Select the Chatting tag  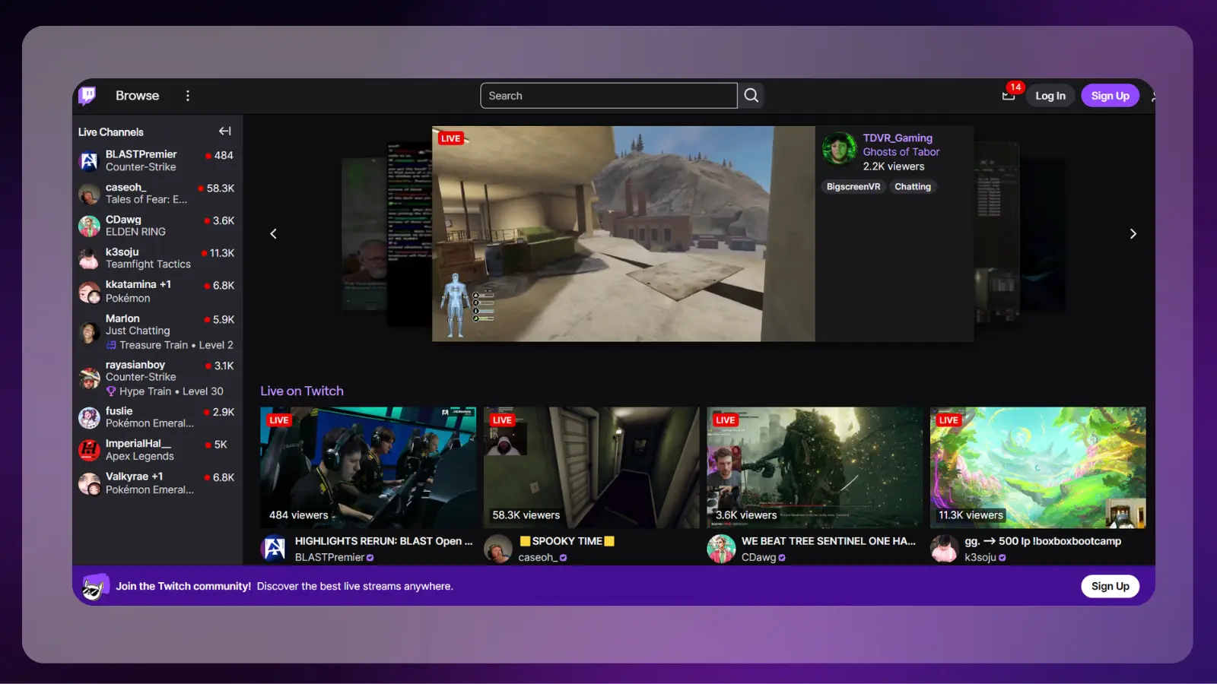pyautogui.click(x=912, y=187)
